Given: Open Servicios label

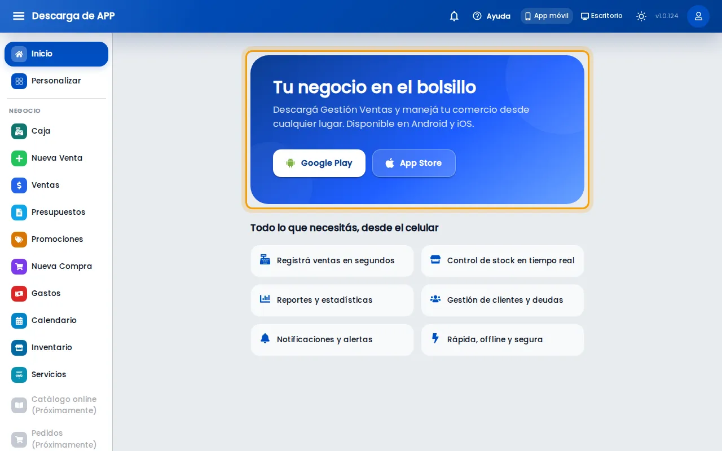Looking at the screenshot, I should pyautogui.click(x=49, y=375).
